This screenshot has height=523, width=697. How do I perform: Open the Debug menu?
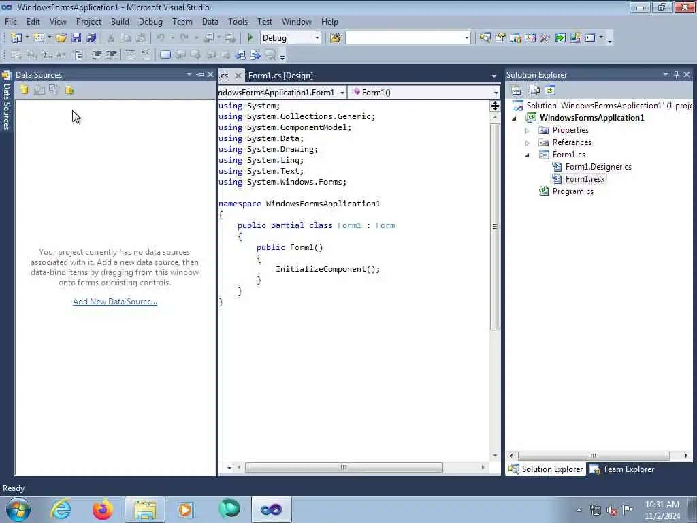(150, 22)
